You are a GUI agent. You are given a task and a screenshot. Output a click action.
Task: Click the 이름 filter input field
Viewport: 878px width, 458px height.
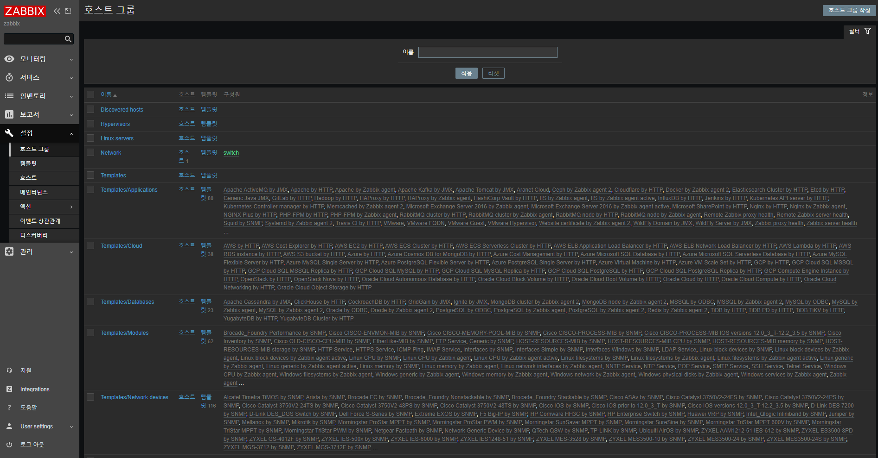click(488, 52)
